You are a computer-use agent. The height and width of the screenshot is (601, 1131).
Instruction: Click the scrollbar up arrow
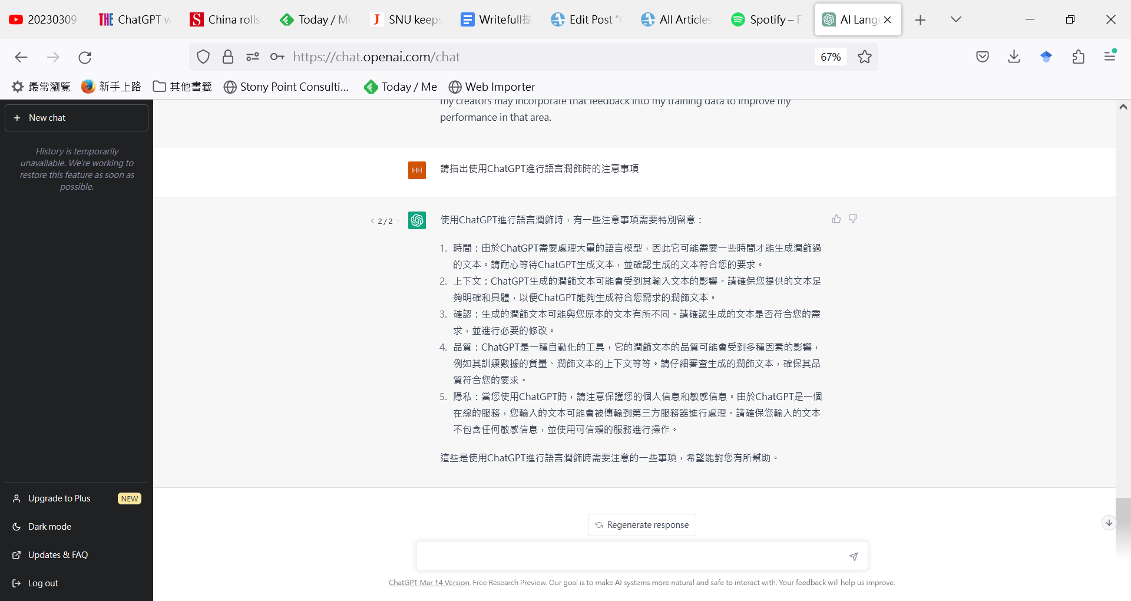pos(1123,107)
